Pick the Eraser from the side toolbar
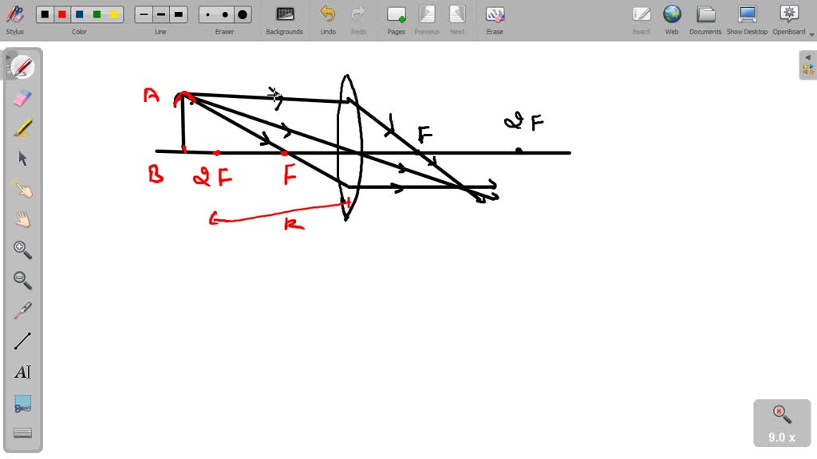Viewport: 817px width, 459px height. 22,98
